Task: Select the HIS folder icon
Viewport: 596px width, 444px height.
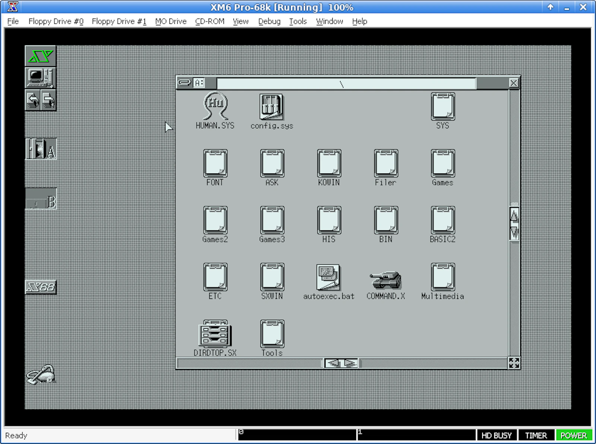Action: (329, 220)
